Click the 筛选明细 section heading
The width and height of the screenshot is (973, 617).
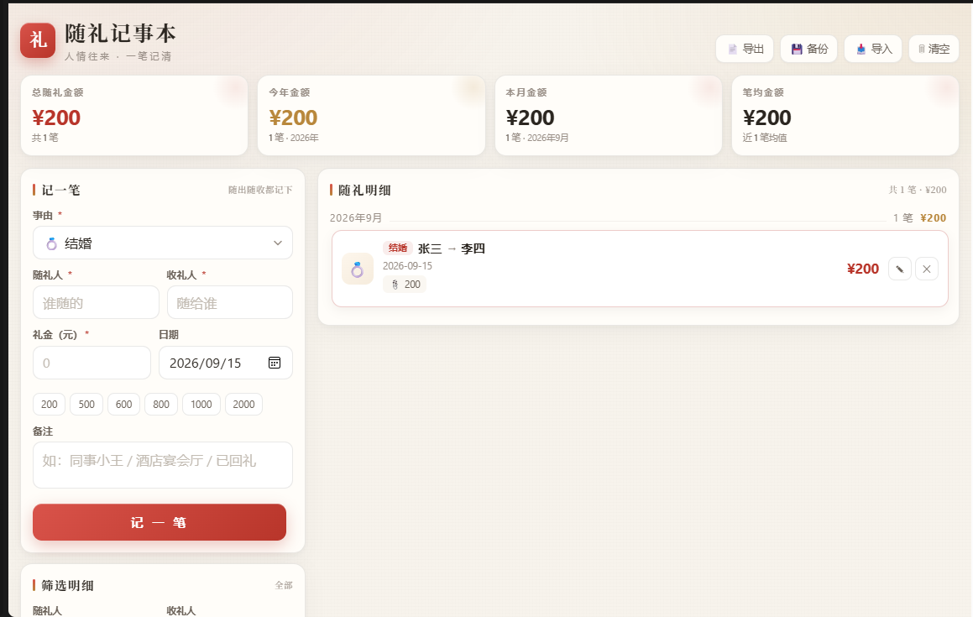[68, 585]
